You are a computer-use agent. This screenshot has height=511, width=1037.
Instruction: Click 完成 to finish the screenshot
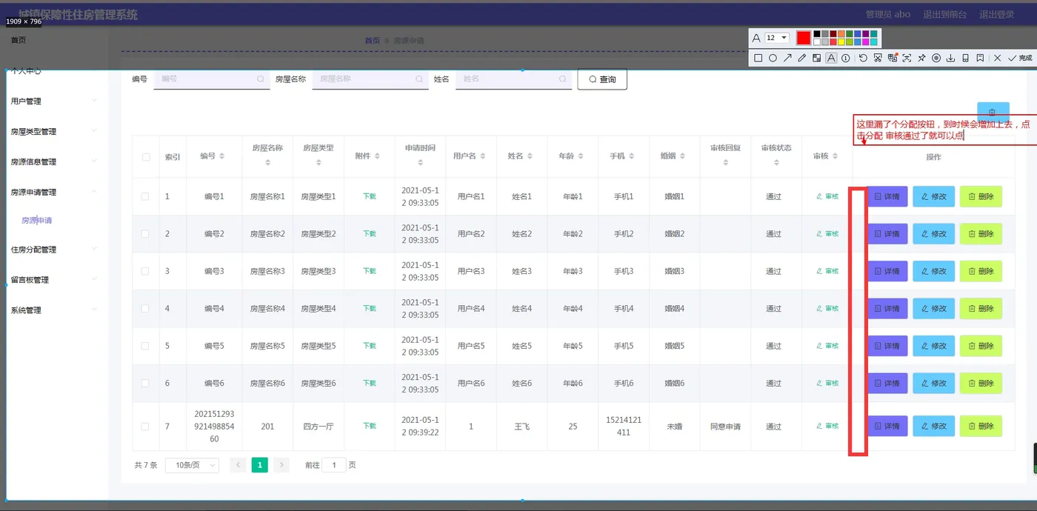coord(1020,58)
